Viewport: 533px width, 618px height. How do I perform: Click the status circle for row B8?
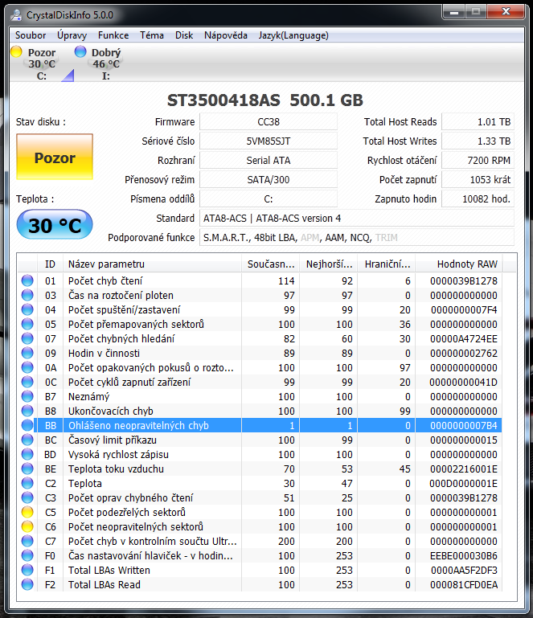pyautogui.click(x=27, y=411)
